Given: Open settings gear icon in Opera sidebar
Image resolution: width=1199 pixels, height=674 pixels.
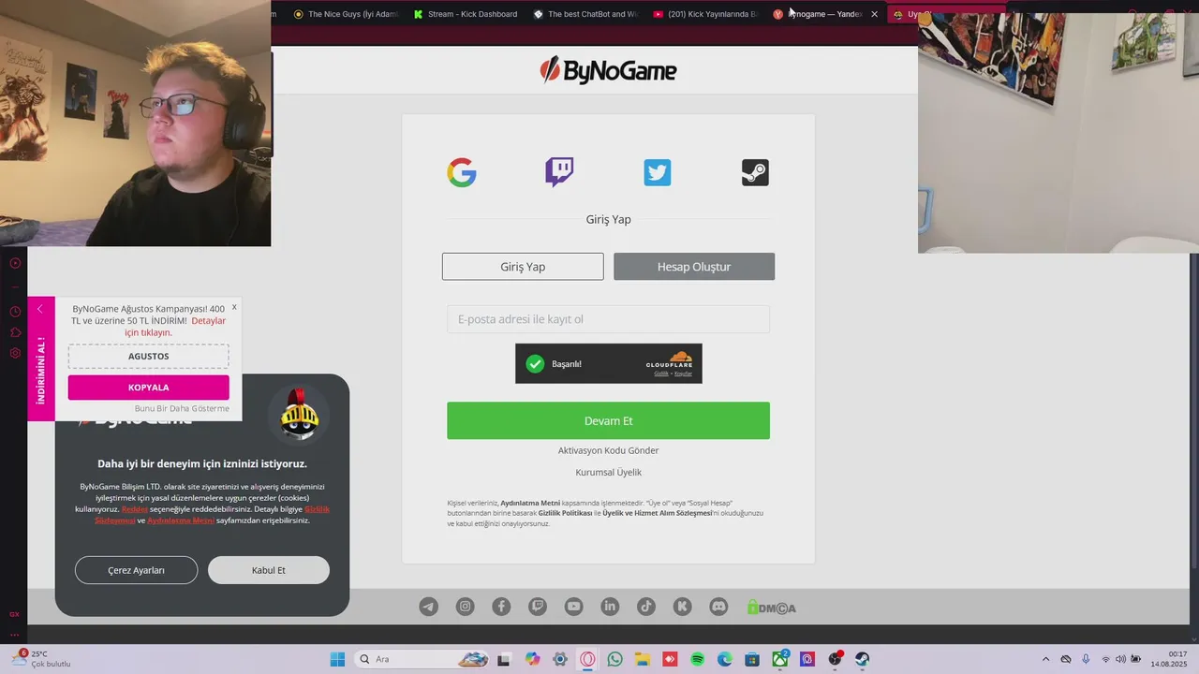Looking at the screenshot, I should pyautogui.click(x=15, y=353).
